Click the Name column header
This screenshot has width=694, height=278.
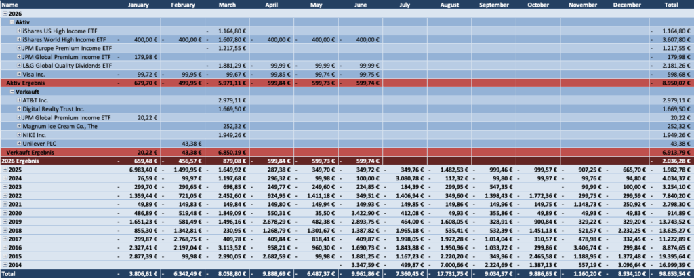[x=9, y=5]
